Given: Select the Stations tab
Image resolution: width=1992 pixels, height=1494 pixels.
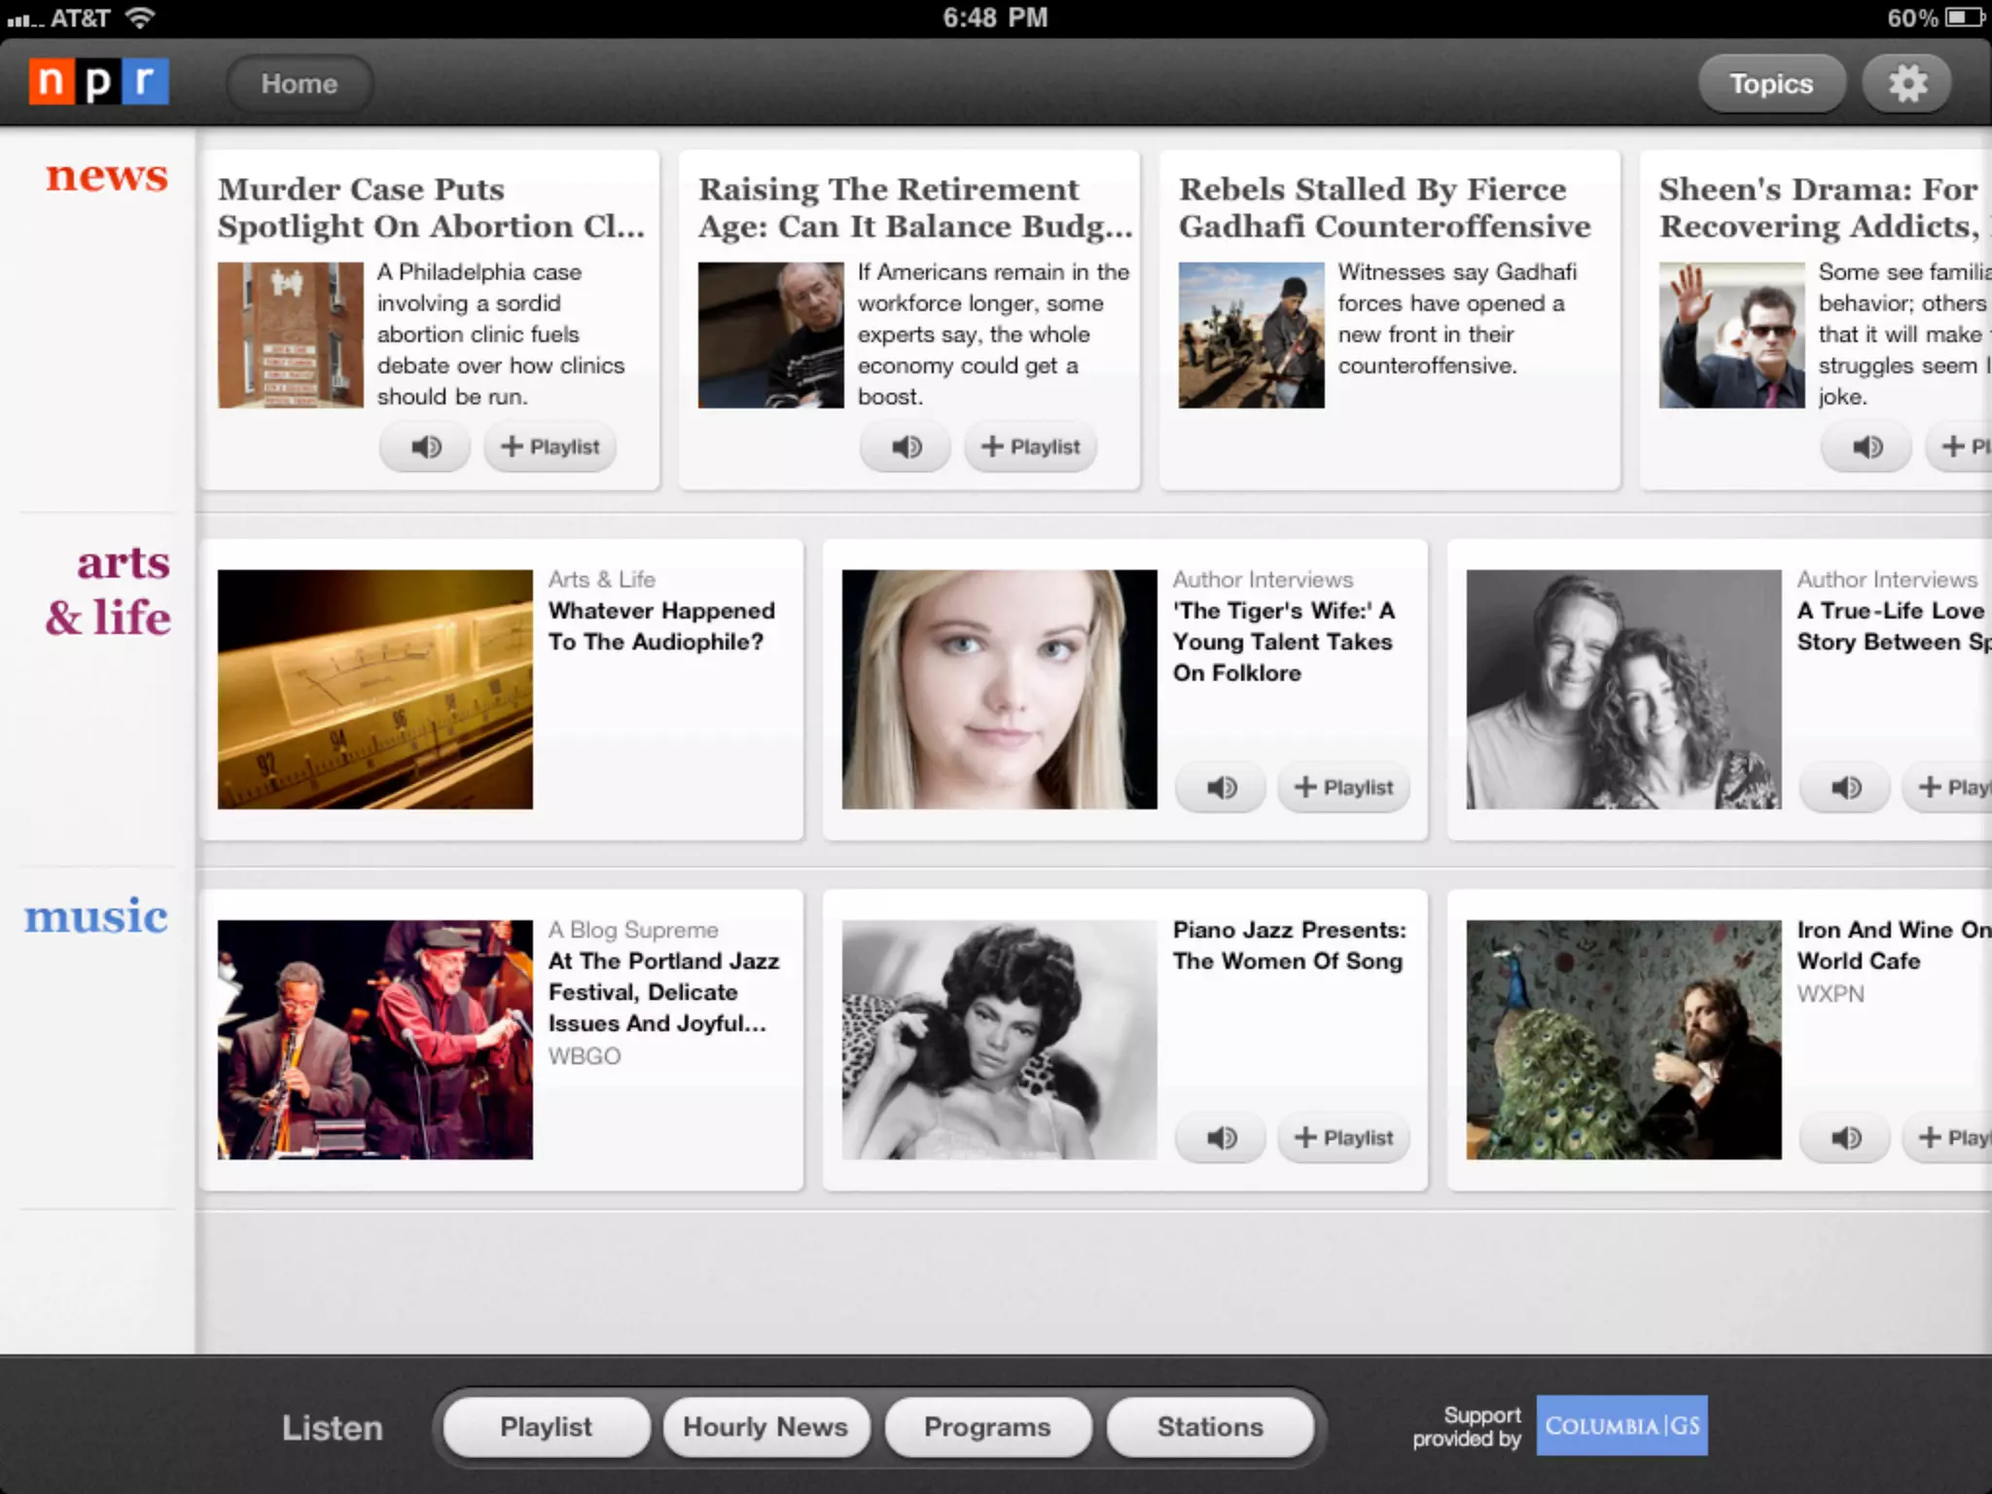Looking at the screenshot, I should coord(1210,1427).
